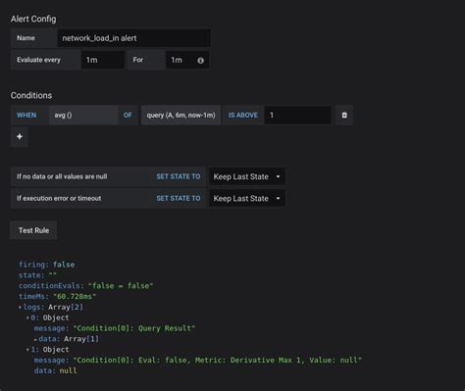Open the execution error state dropdown
Screen dimensions: 465x391
[x=247, y=198]
